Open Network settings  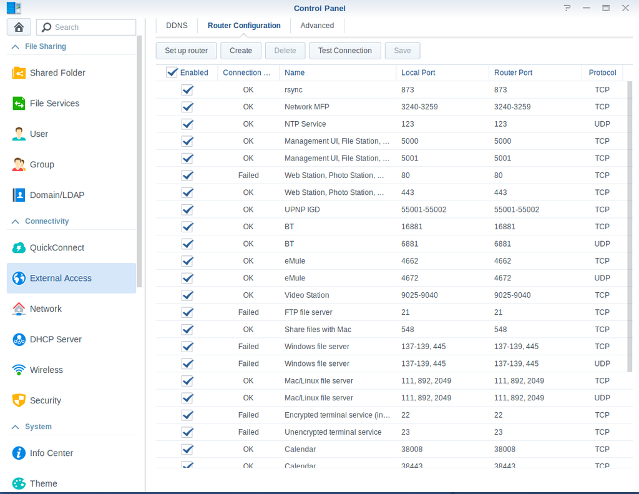[71, 309]
